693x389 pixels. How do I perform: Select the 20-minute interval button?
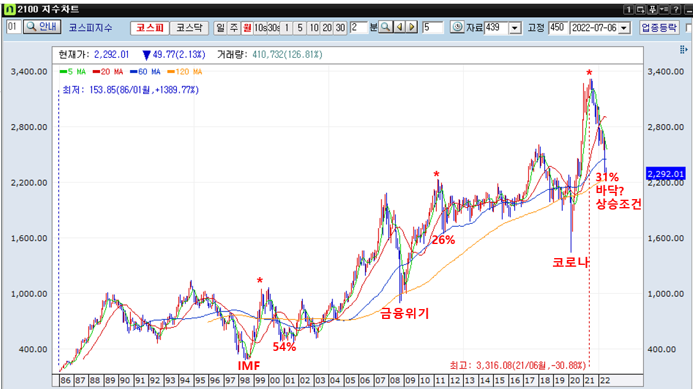pos(327,28)
